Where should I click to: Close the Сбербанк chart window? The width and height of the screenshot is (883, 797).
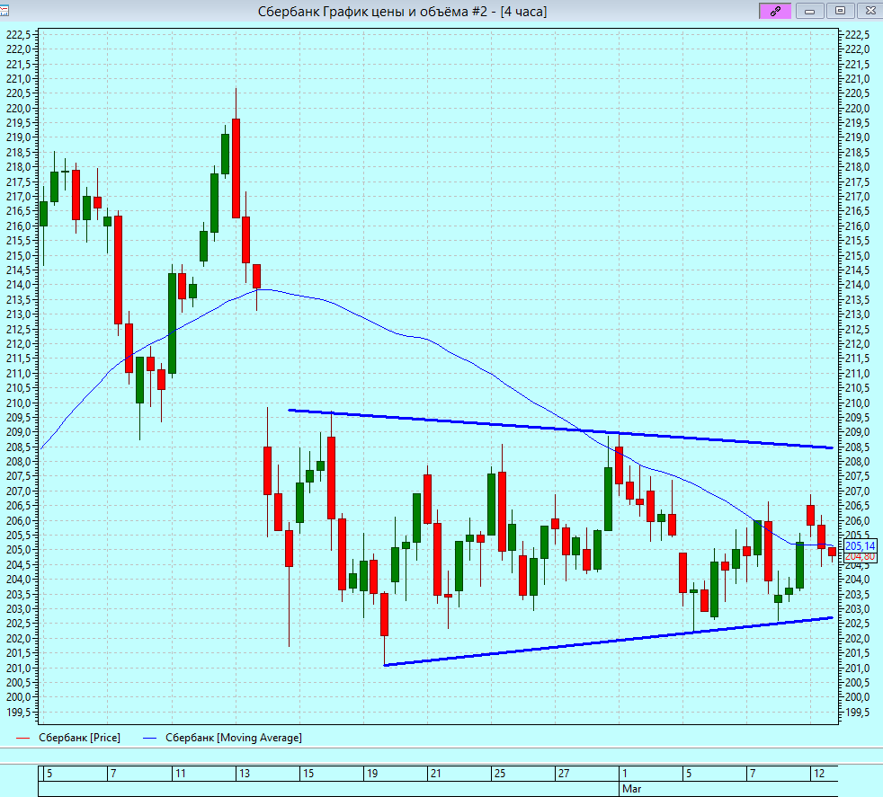point(870,11)
